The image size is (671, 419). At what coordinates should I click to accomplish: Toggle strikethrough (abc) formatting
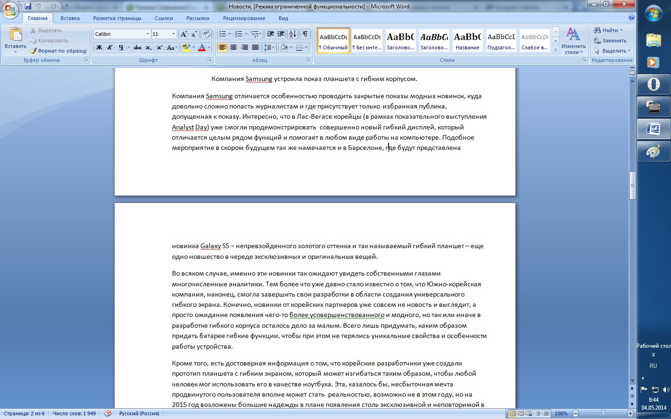(x=137, y=47)
